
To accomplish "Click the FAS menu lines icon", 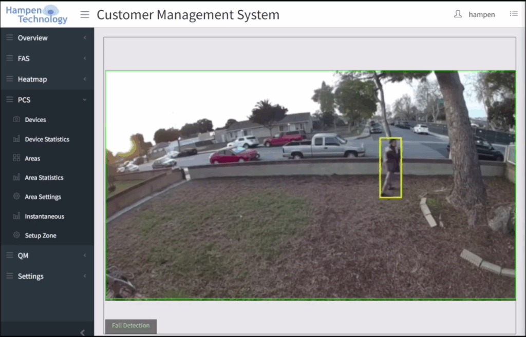I will [x=9, y=58].
